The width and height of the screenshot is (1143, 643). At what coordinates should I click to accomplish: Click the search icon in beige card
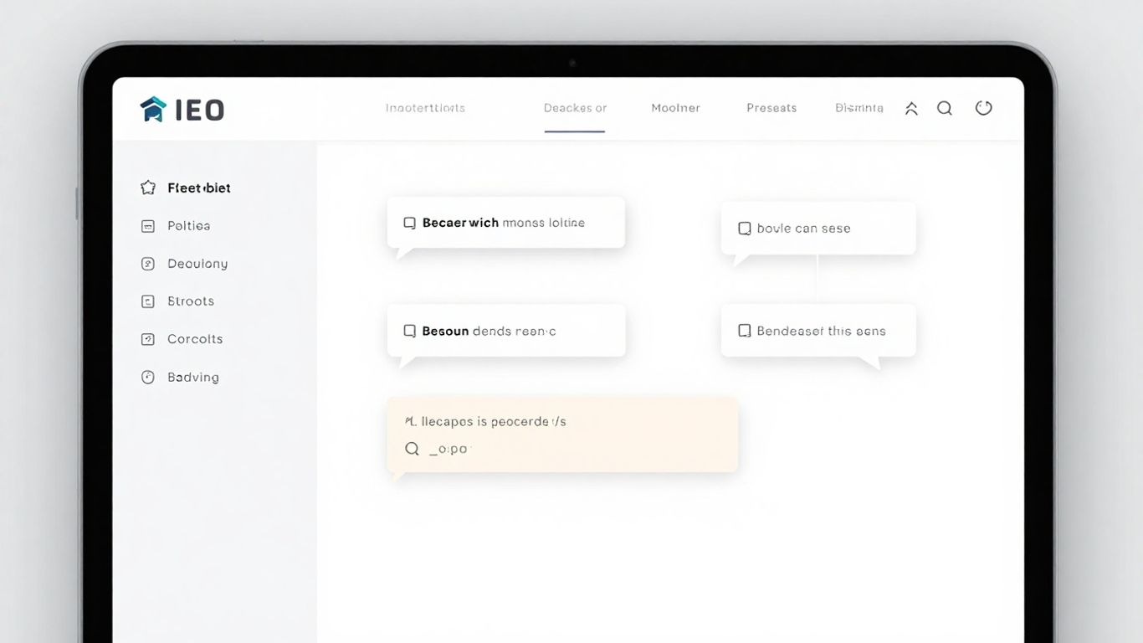[412, 449]
